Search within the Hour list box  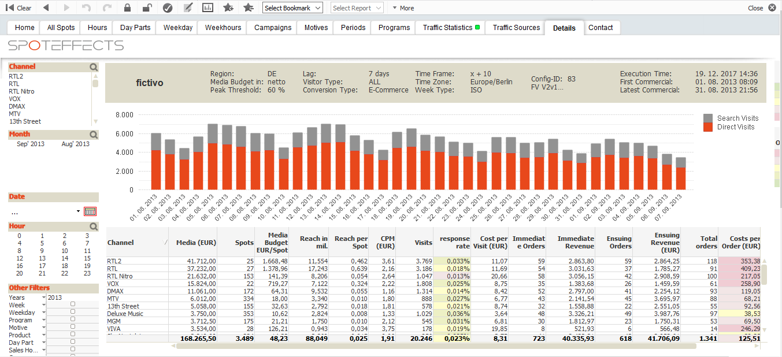point(94,226)
